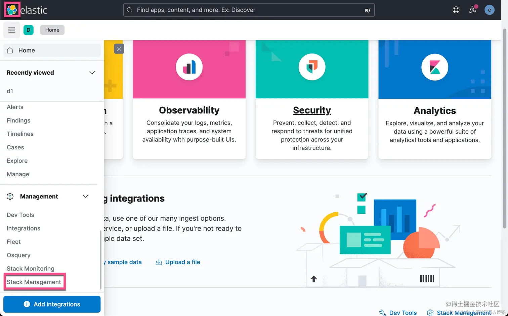508x316 pixels.
Task: Toggle the hamburger navigation menu
Action: tap(12, 30)
